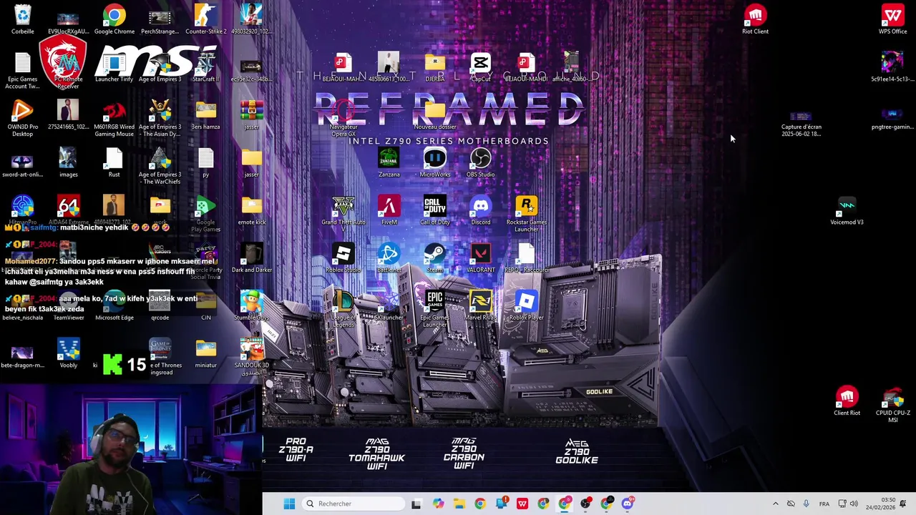Open the jasser WinRAR archive icon
Screen dimensions: 916x515
tap(251, 115)
